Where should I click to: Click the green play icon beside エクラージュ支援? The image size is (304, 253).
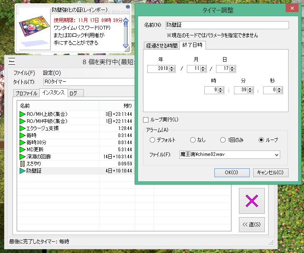23,128
